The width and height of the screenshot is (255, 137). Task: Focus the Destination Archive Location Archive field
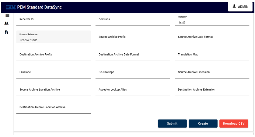tap(54, 107)
